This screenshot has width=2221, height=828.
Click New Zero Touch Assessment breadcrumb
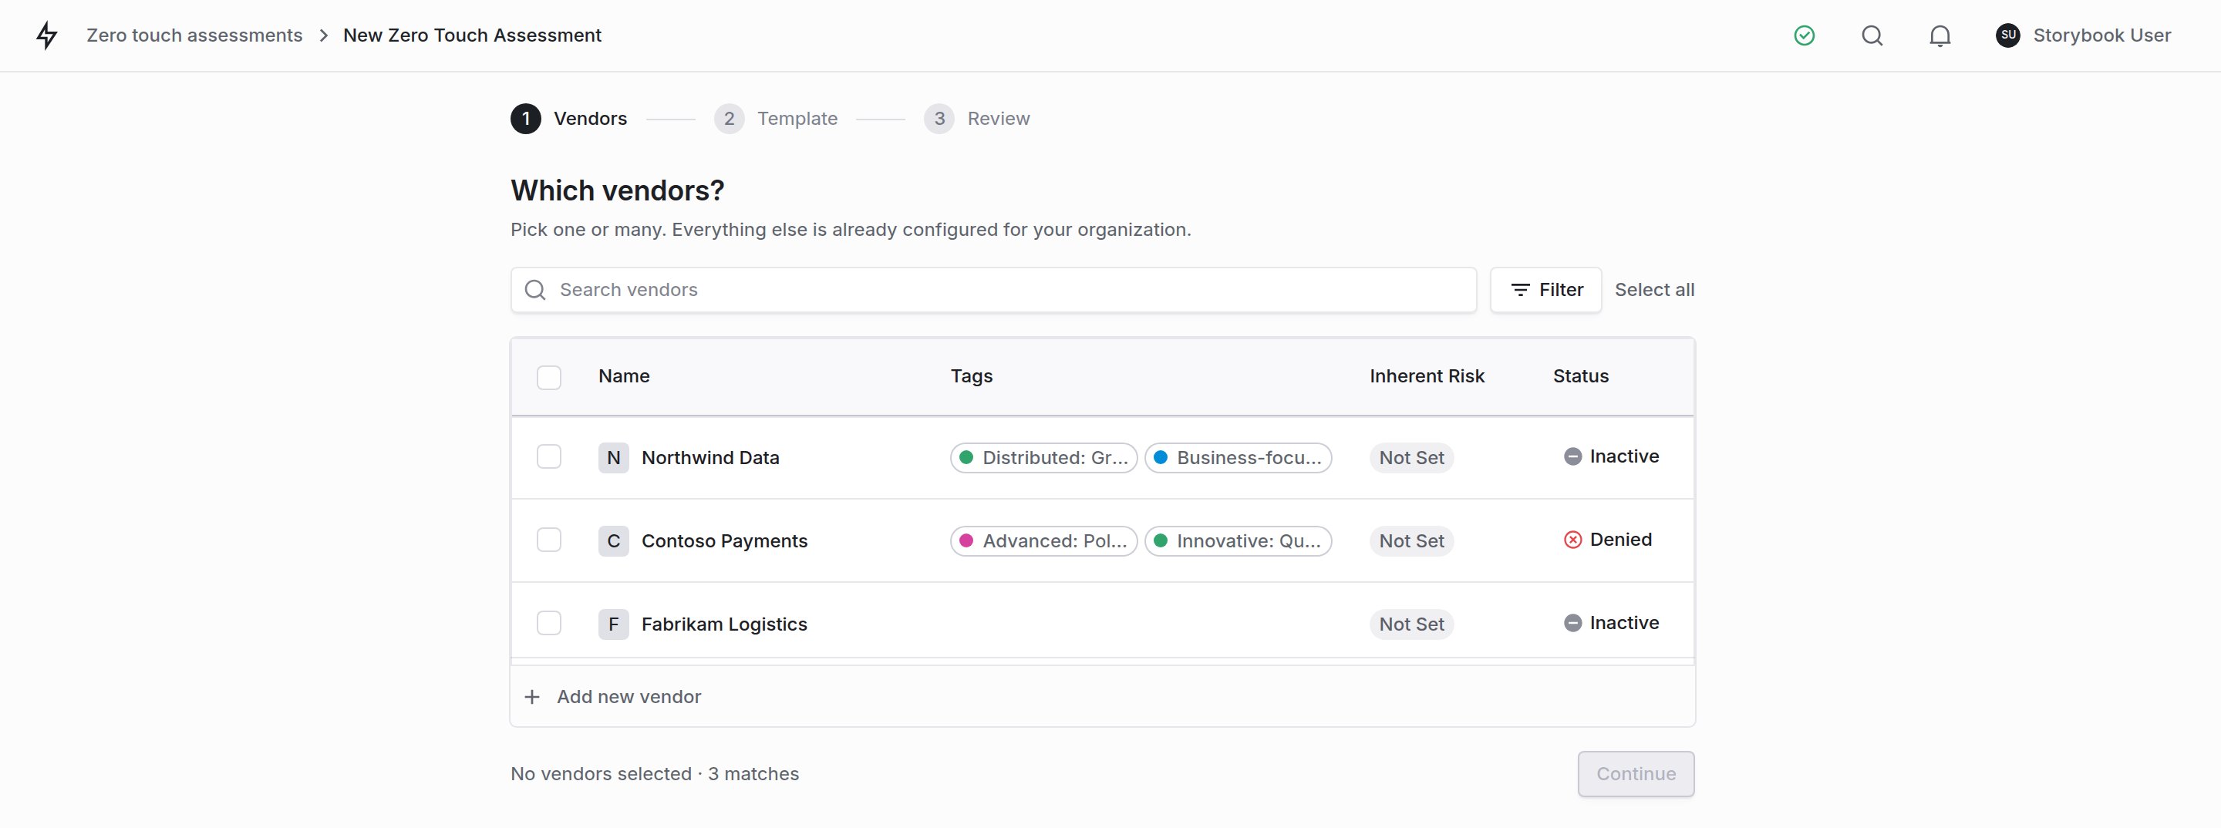[x=473, y=35]
